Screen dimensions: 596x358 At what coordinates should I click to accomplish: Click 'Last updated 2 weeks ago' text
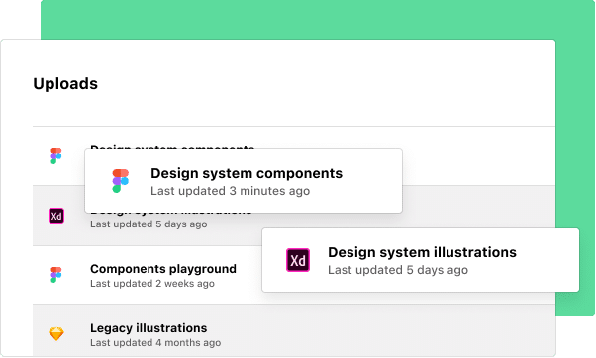tap(152, 284)
